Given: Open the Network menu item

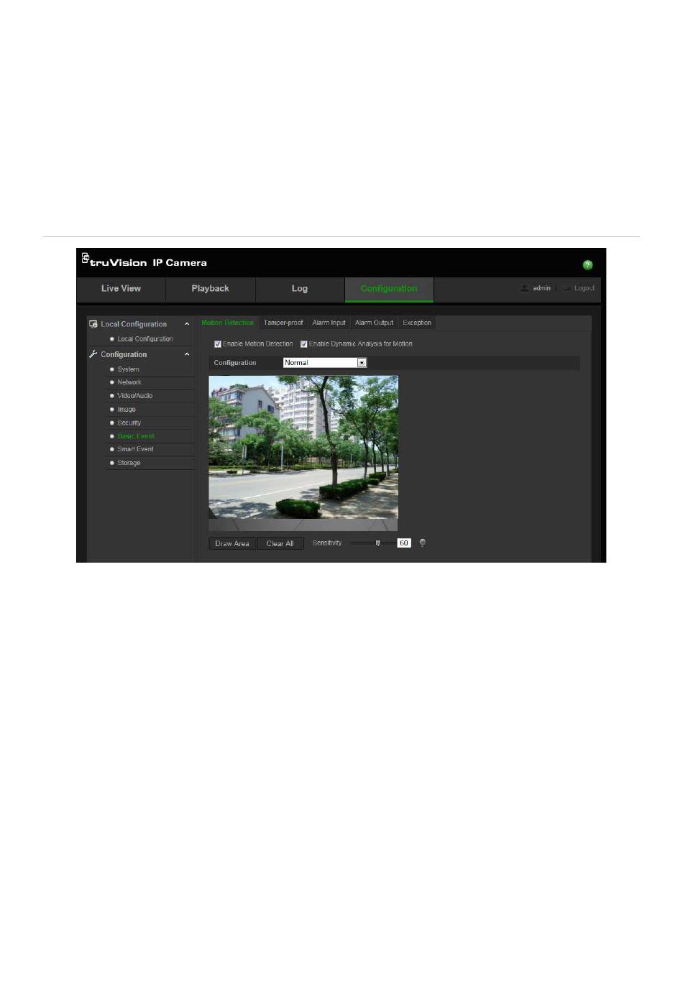Looking at the screenshot, I should pos(129,382).
